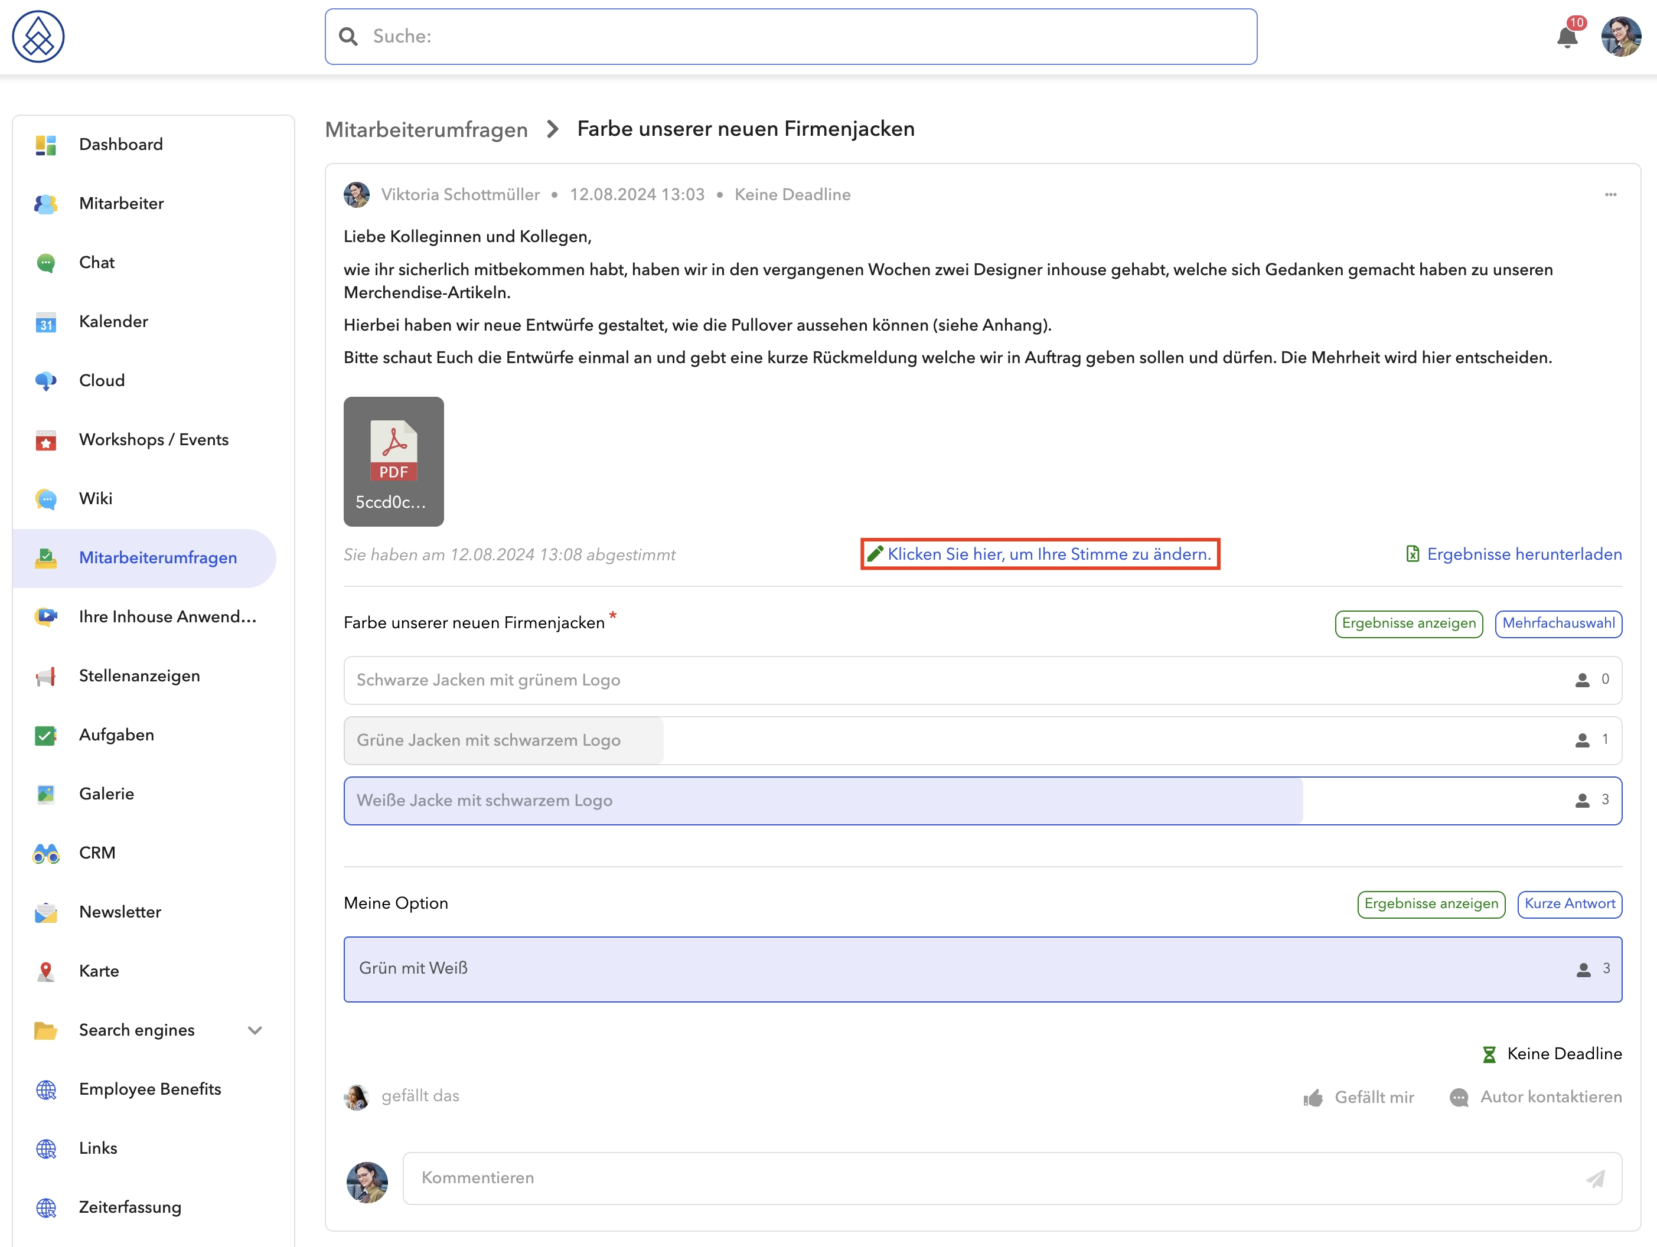Toggle option Weiße Jacke mit schwarzem Logo

(x=983, y=801)
